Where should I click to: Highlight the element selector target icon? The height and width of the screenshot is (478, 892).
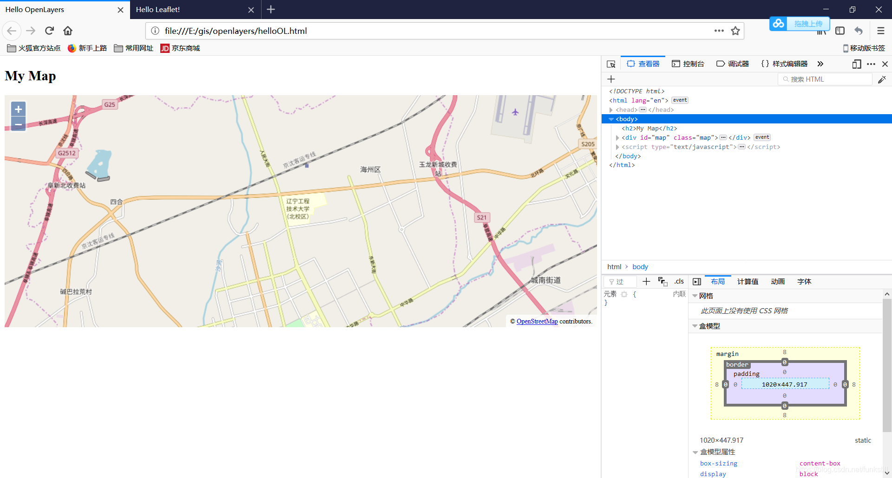(624, 294)
